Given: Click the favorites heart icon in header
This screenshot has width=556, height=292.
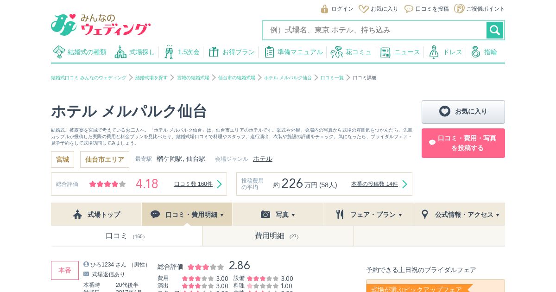Looking at the screenshot, I should click(x=364, y=9).
